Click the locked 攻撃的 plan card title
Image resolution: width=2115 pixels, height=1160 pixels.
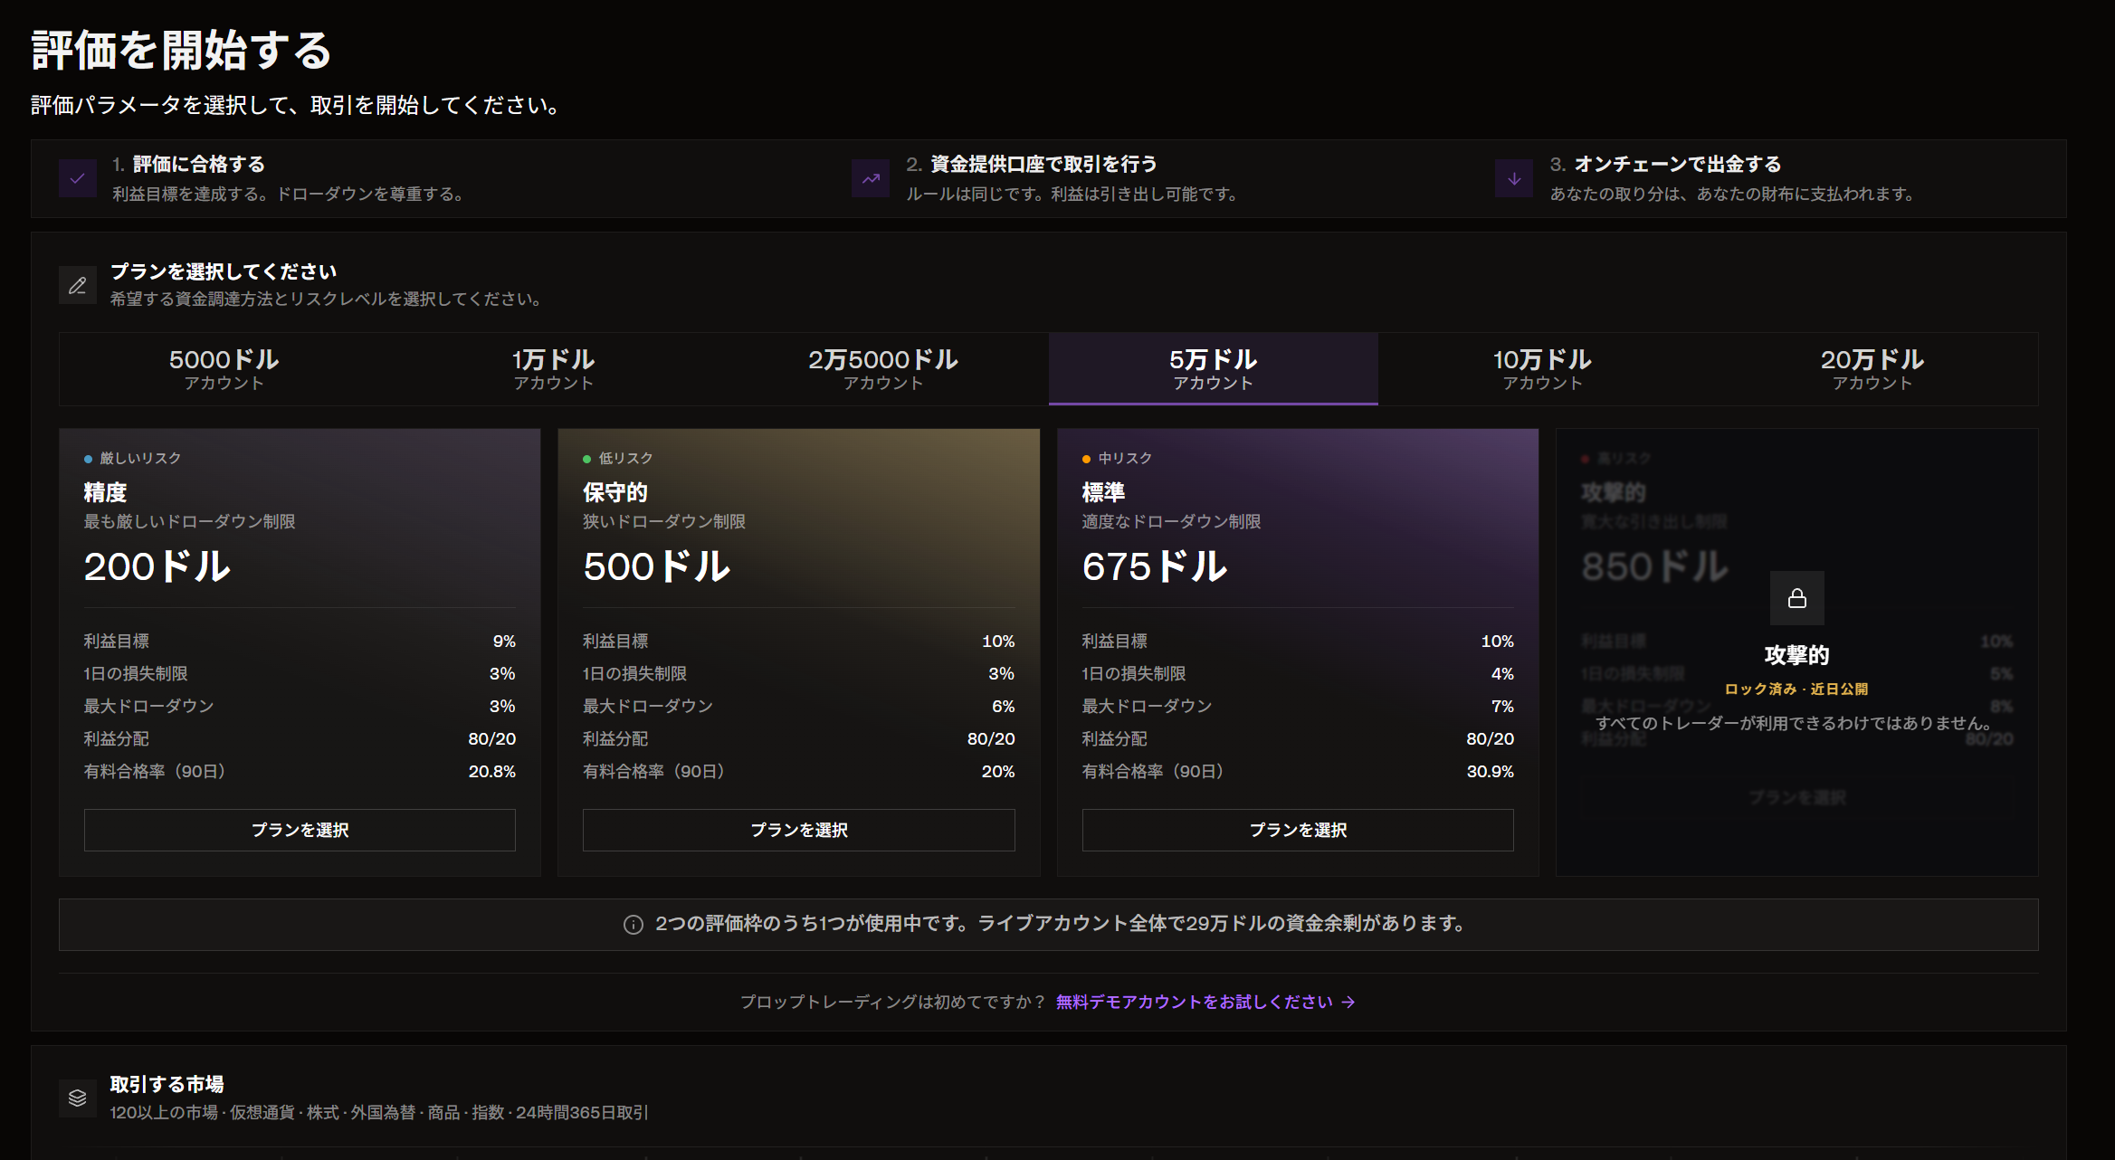1796,655
